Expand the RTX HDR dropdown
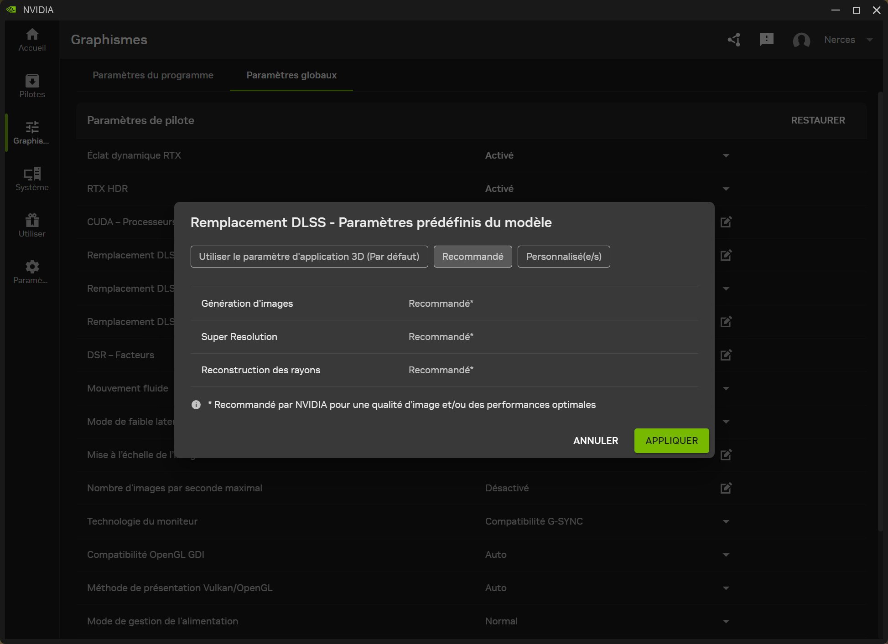The image size is (888, 644). pyautogui.click(x=726, y=189)
